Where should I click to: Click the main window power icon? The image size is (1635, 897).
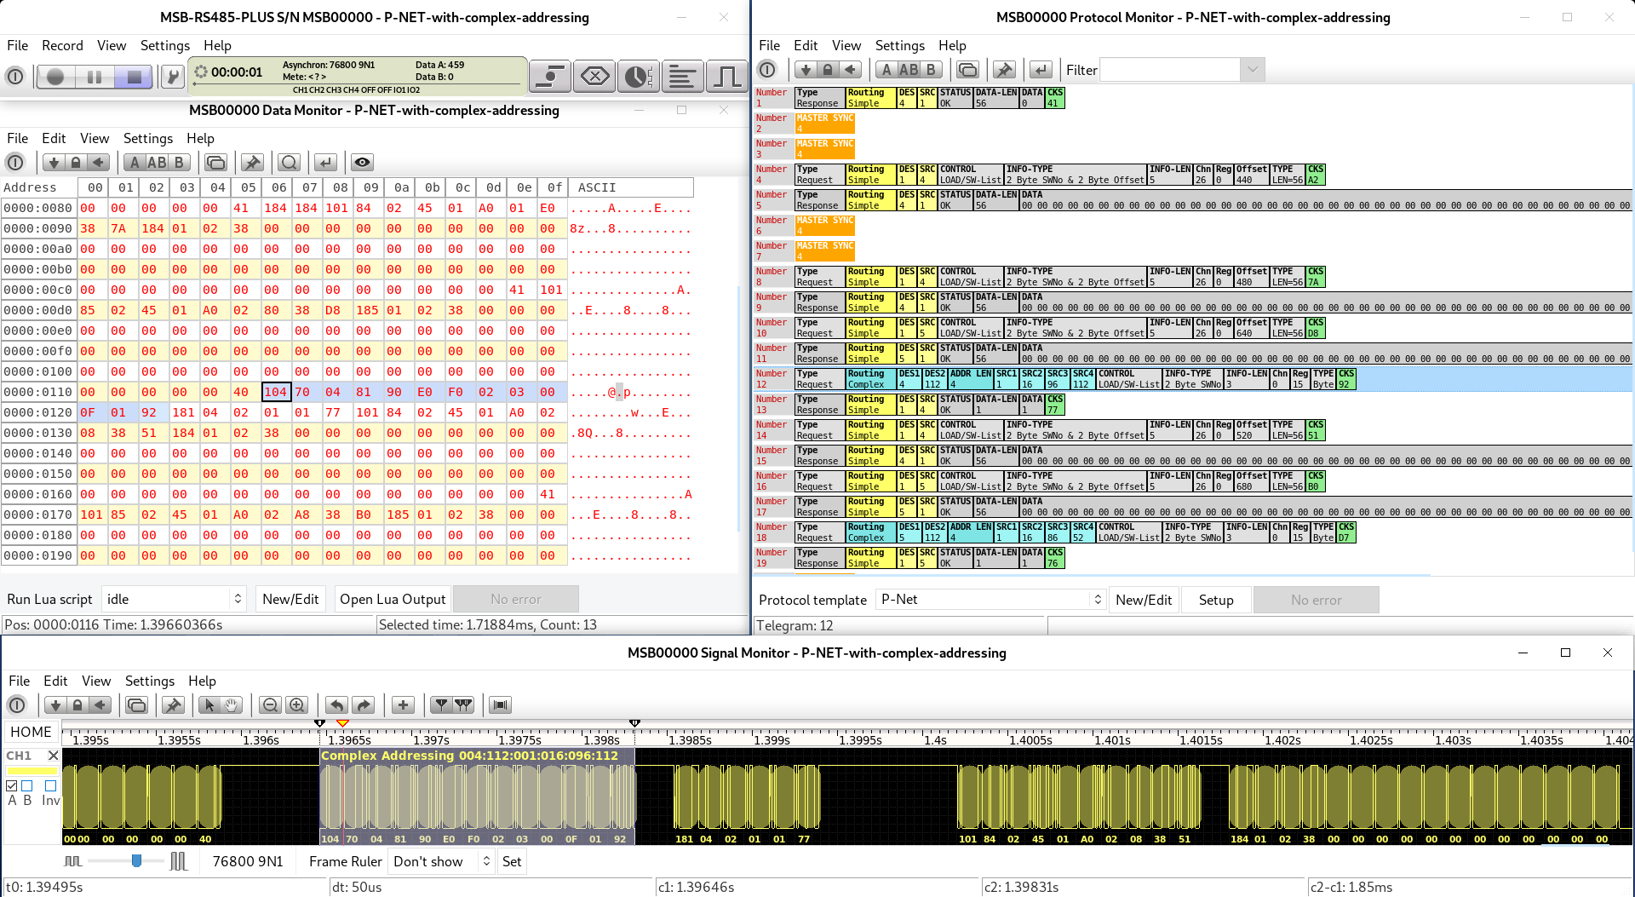click(x=14, y=77)
